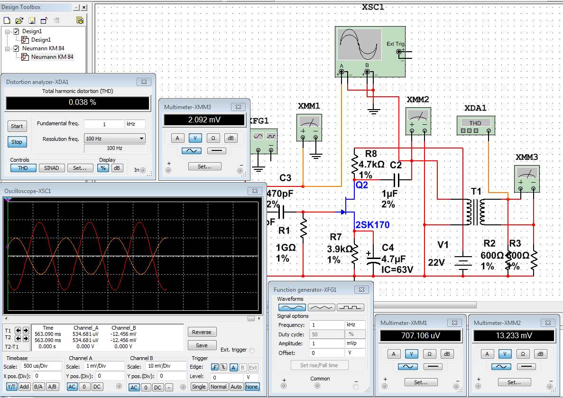Set Multimeter-XMM3 to DC measurement mode

click(x=217, y=151)
